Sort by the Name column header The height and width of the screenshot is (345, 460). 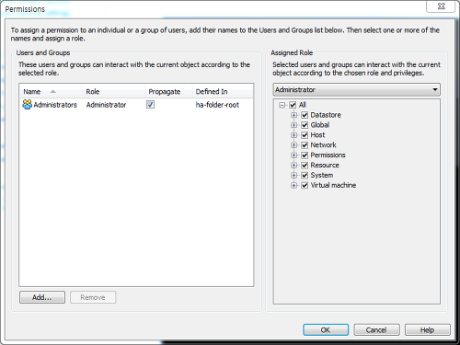pyautogui.click(x=51, y=91)
